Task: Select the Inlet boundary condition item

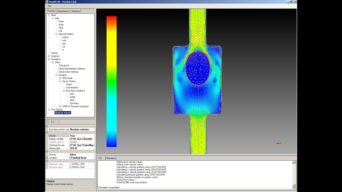Action: 72,94
